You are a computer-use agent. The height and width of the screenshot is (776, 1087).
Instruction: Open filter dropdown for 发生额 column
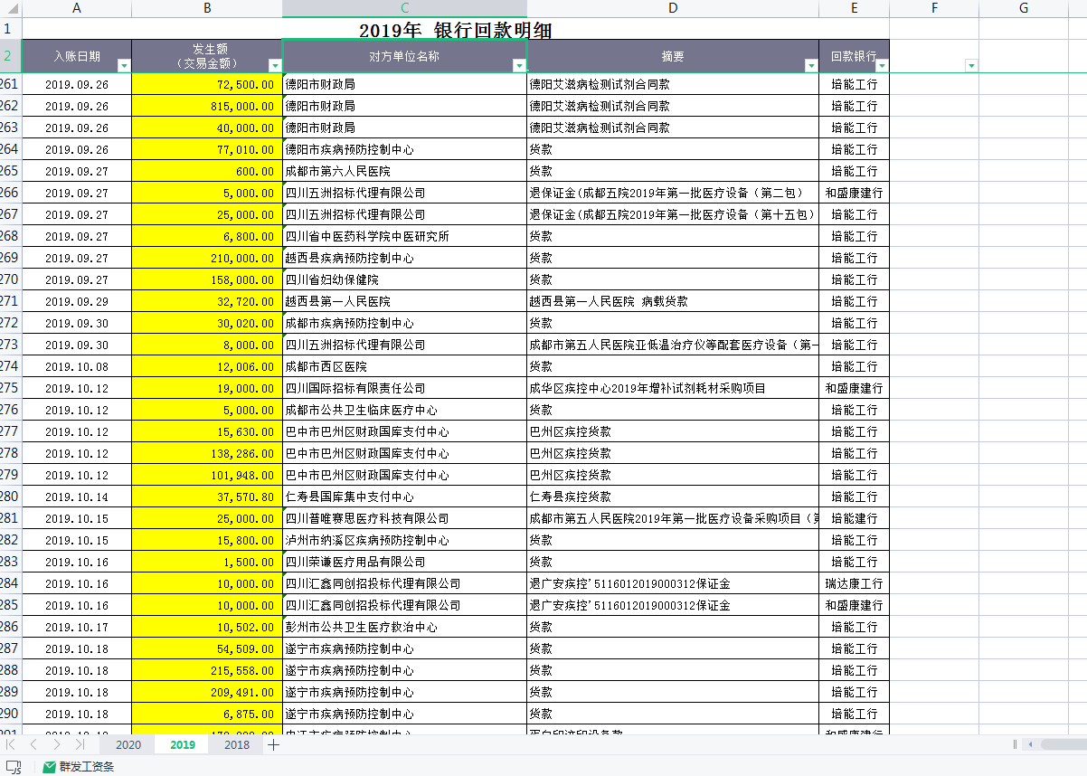coord(275,65)
